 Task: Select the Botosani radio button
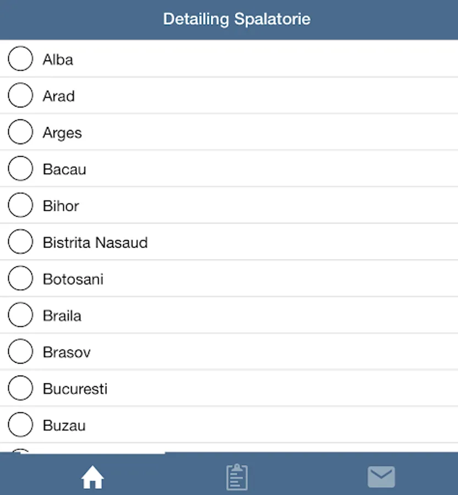(x=20, y=279)
